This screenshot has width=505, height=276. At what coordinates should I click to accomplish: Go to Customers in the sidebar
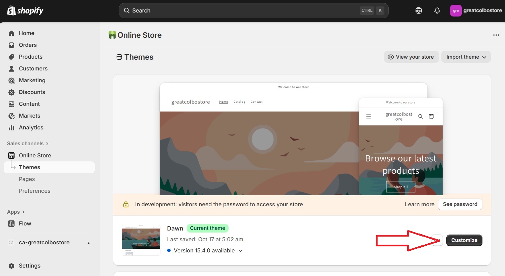pyautogui.click(x=33, y=69)
